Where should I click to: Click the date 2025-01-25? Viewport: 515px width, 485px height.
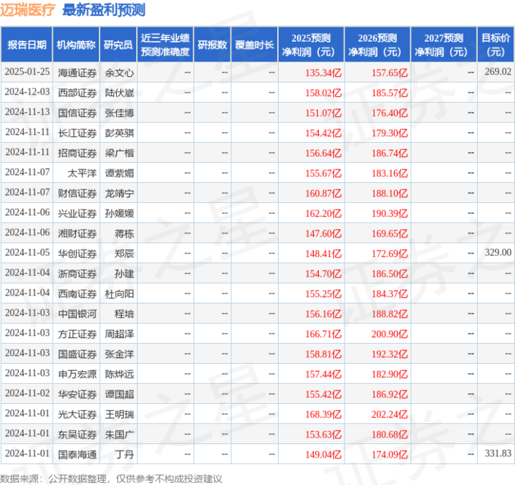[x=27, y=72]
